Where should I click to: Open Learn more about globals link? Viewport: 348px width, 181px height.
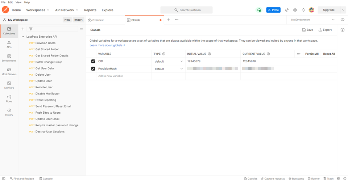tap(107, 46)
